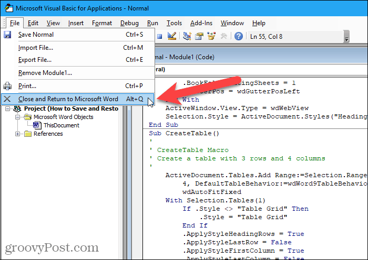Expand the References node
The image size is (368, 260).
pos(17,134)
